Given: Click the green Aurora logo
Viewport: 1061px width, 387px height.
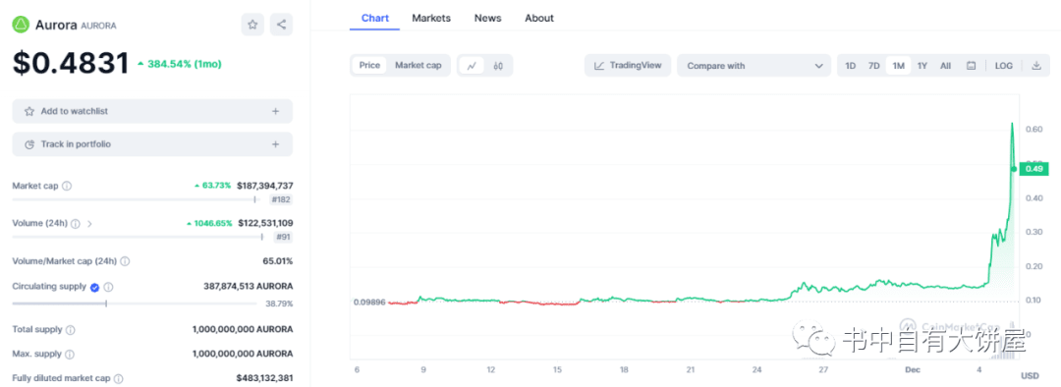Looking at the screenshot, I should pos(21,25).
